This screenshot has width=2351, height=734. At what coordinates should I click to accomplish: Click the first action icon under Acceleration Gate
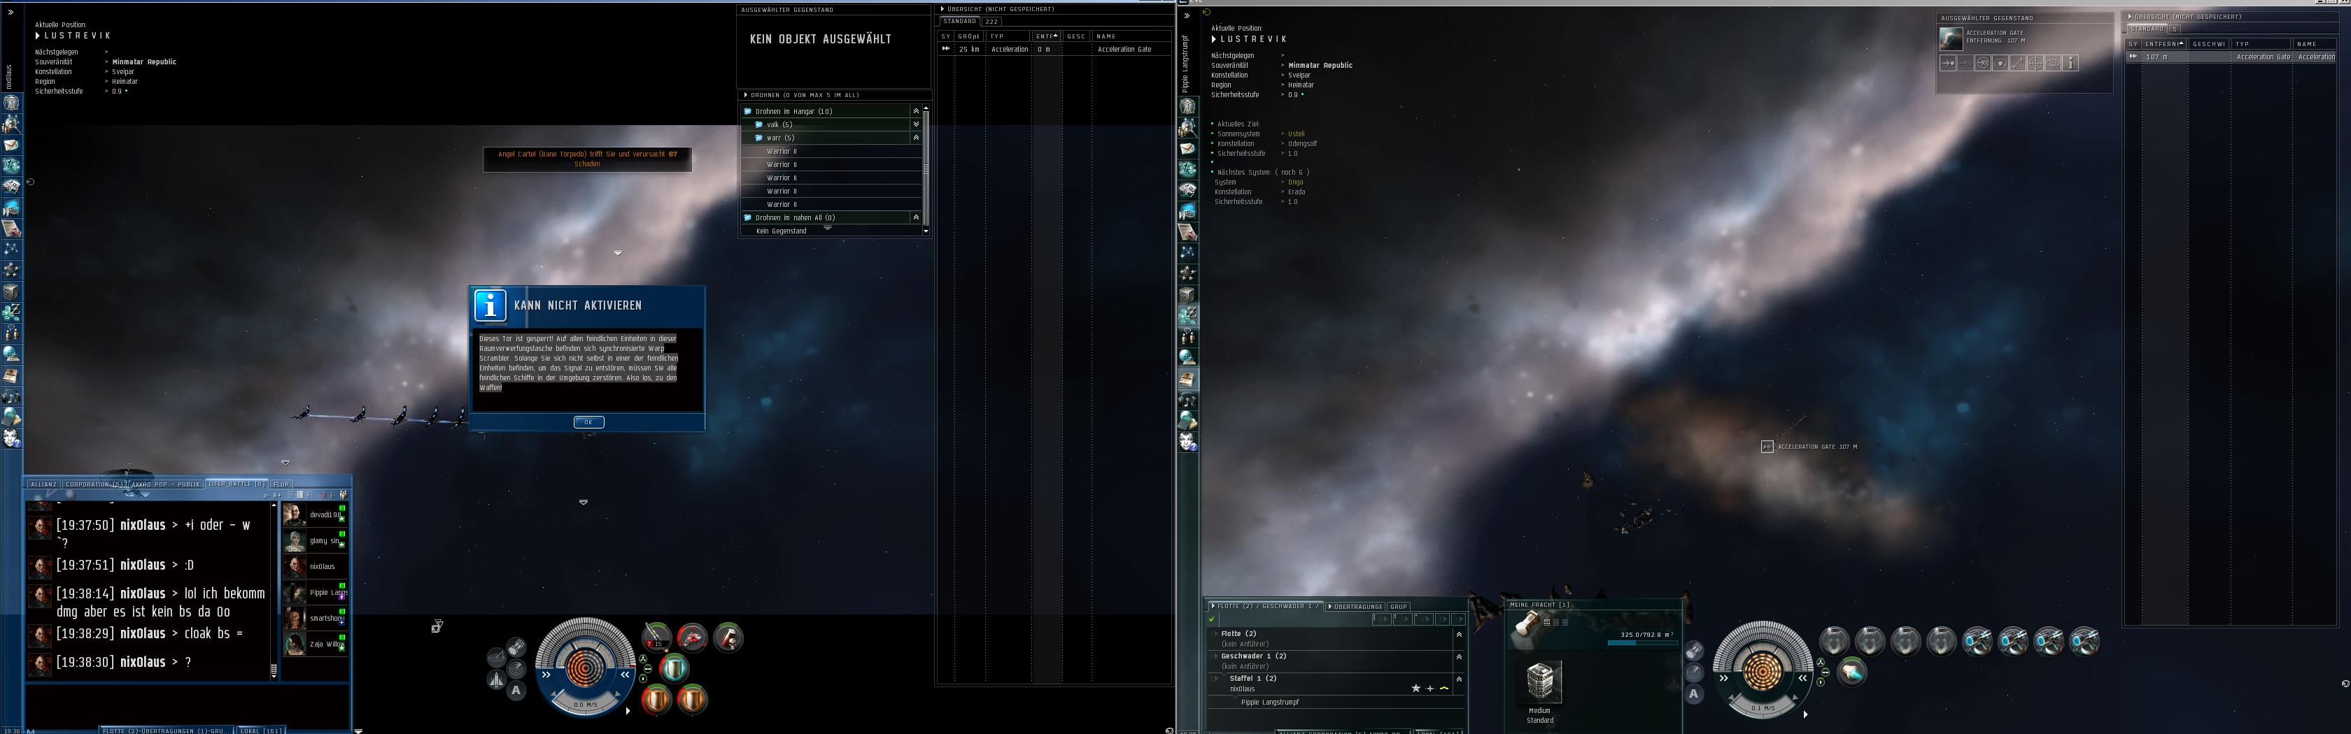(x=1947, y=63)
